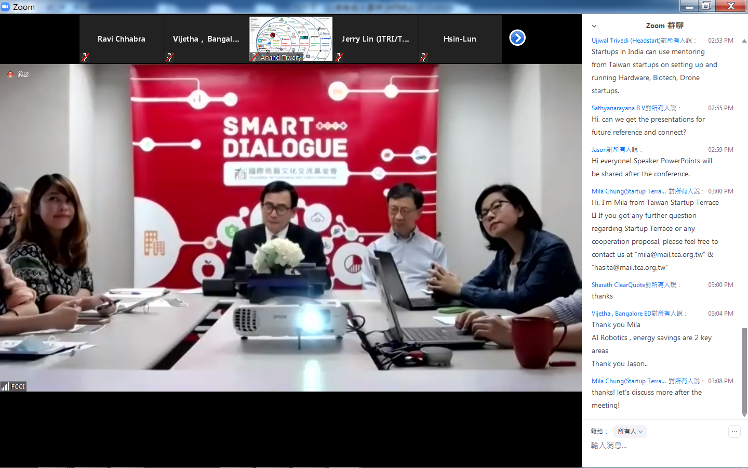Click the main FCCI speaker video
The height and width of the screenshot is (468, 748).
click(291, 228)
